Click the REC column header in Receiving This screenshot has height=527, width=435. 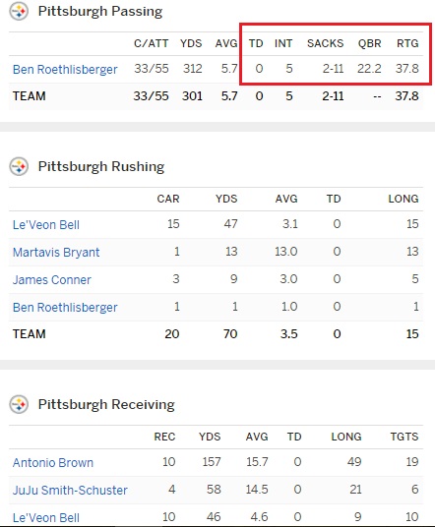(164, 437)
